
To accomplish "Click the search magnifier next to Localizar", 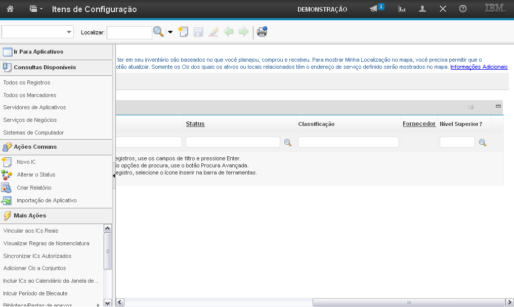I will pos(158,32).
